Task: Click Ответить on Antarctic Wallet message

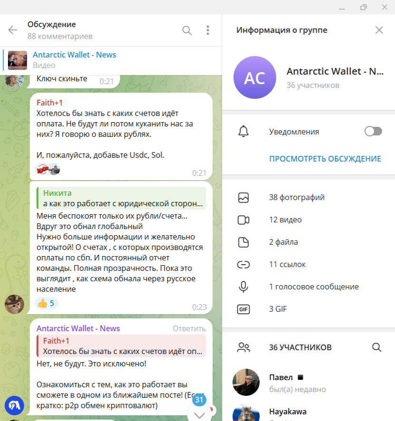Action: click(189, 329)
